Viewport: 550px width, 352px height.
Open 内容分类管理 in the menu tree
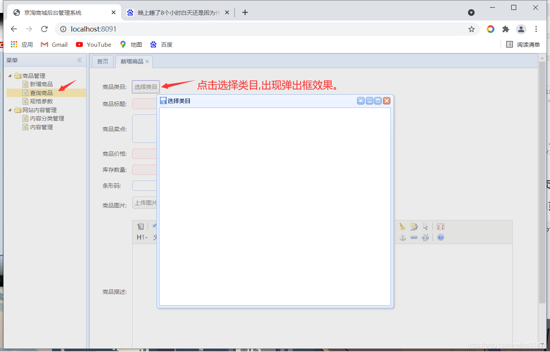[47, 118]
